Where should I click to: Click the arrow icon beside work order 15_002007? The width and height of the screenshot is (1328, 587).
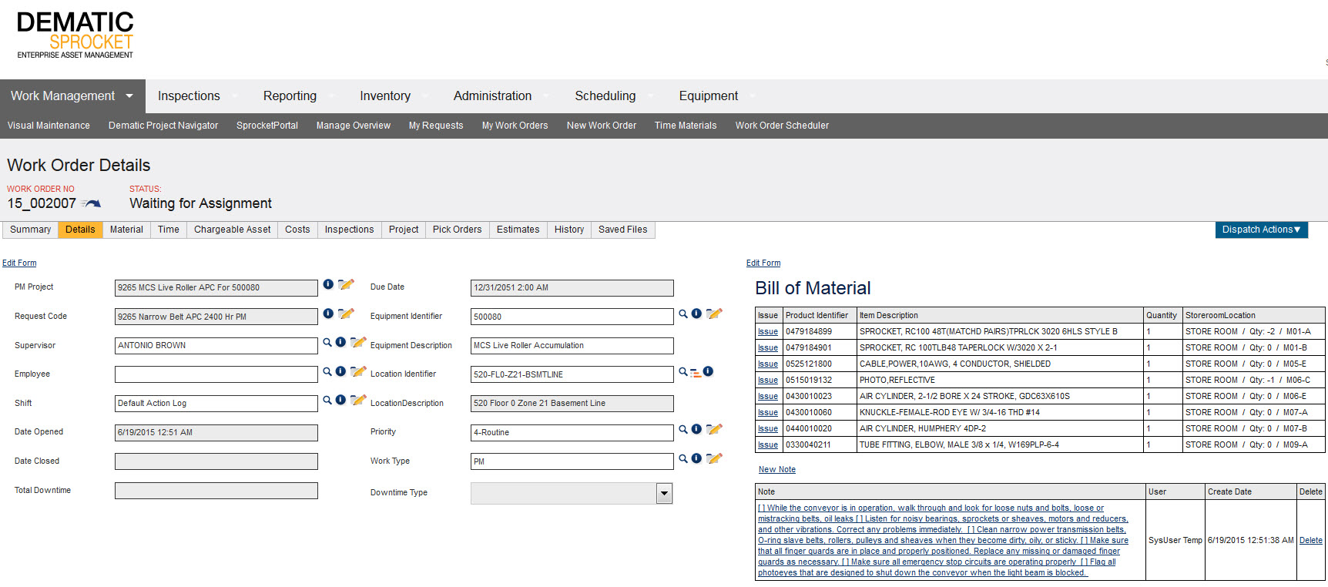tap(91, 203)
